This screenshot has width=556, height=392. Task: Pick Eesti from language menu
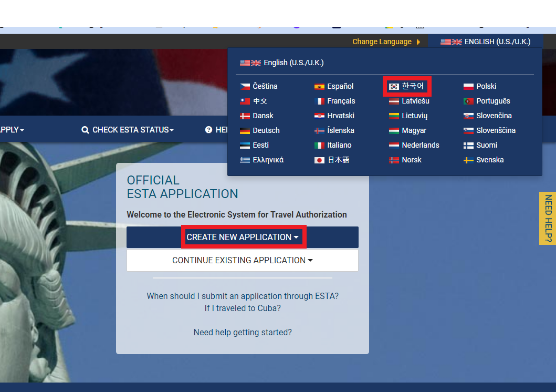(254, 145)
